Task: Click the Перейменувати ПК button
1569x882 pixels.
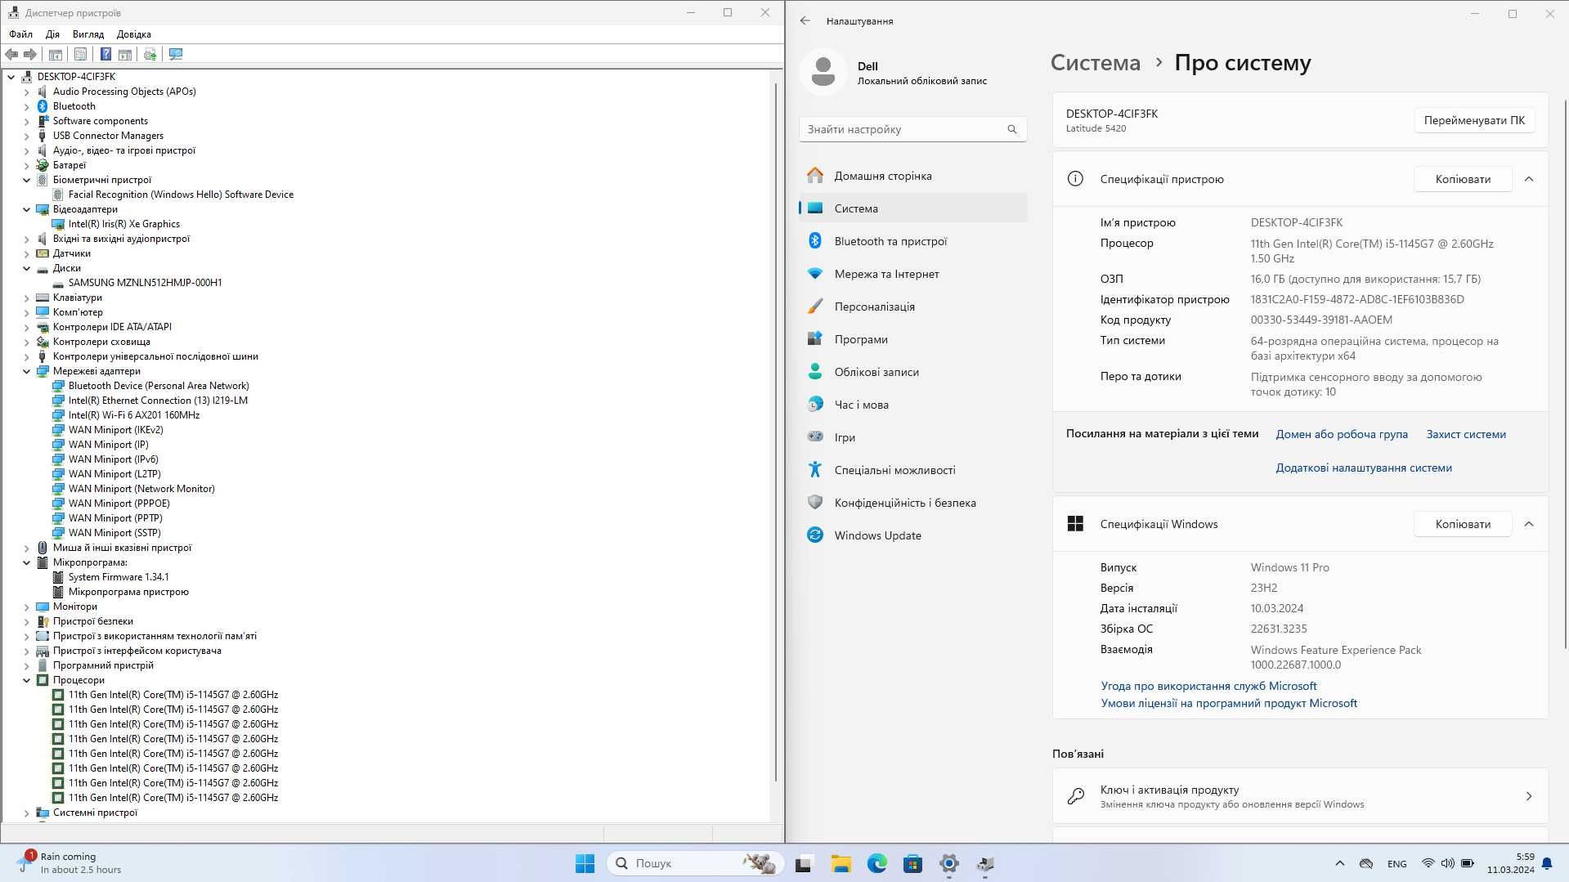Action: [x=1474, y=120]
